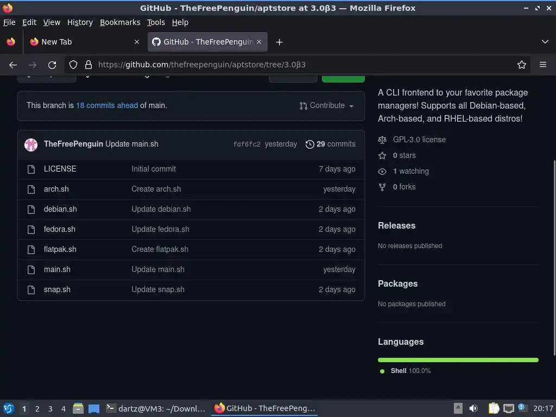The height and width of the screenshot is (417, 556).
Task: Open the Help menu
Action: 180,22
